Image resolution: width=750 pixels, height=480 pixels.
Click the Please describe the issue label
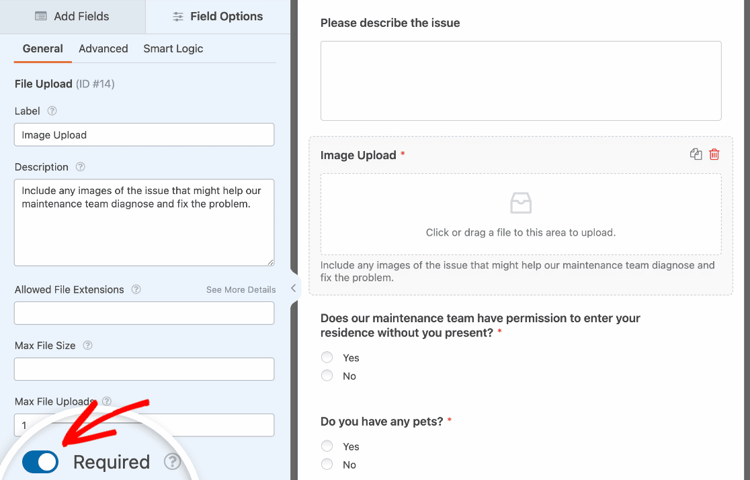390,23
